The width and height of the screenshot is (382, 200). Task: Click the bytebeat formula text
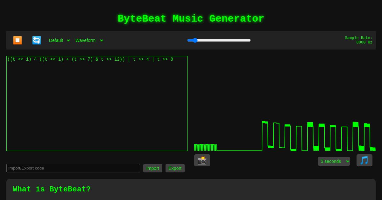(90, 59)
